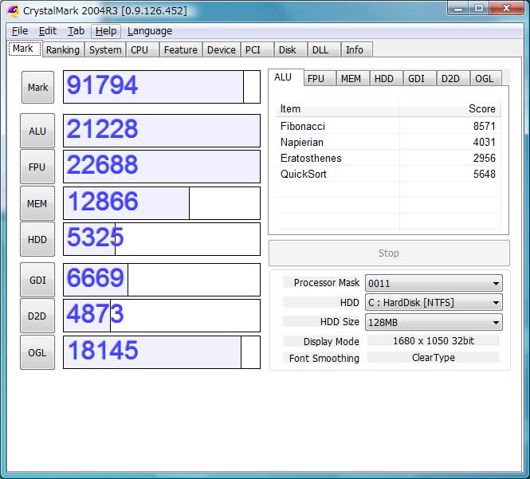Open the Language menu
Image resolution: width=530 pixels, height=479 pixels.
[150, 31]
